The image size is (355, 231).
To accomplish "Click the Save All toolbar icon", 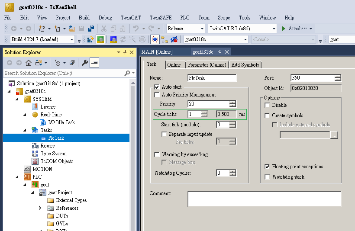I will (x=91, y=29).
